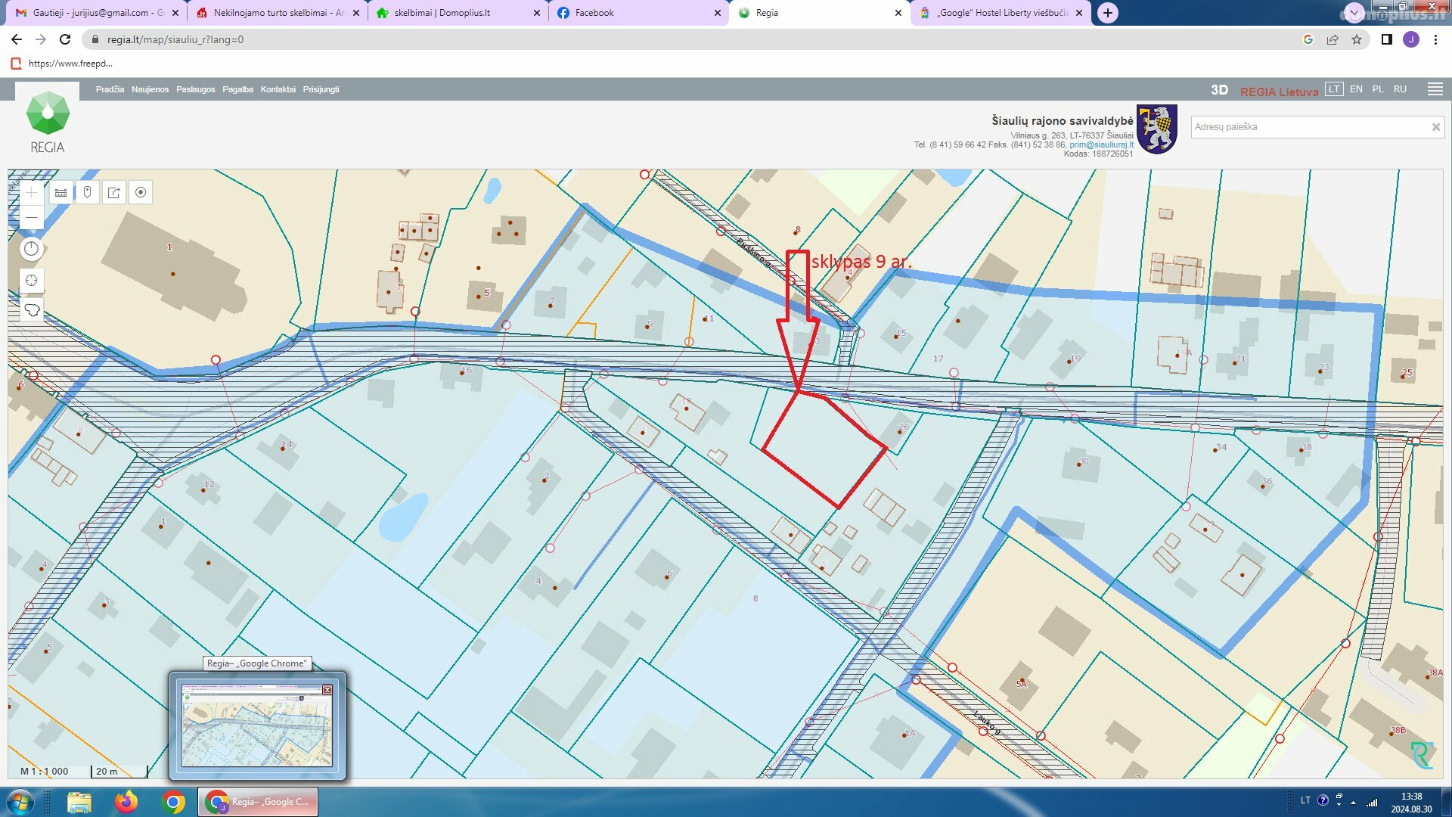Screen dimensions: 1452x817
Task: Click the address bar URL
Action: [x=175, y=39]
